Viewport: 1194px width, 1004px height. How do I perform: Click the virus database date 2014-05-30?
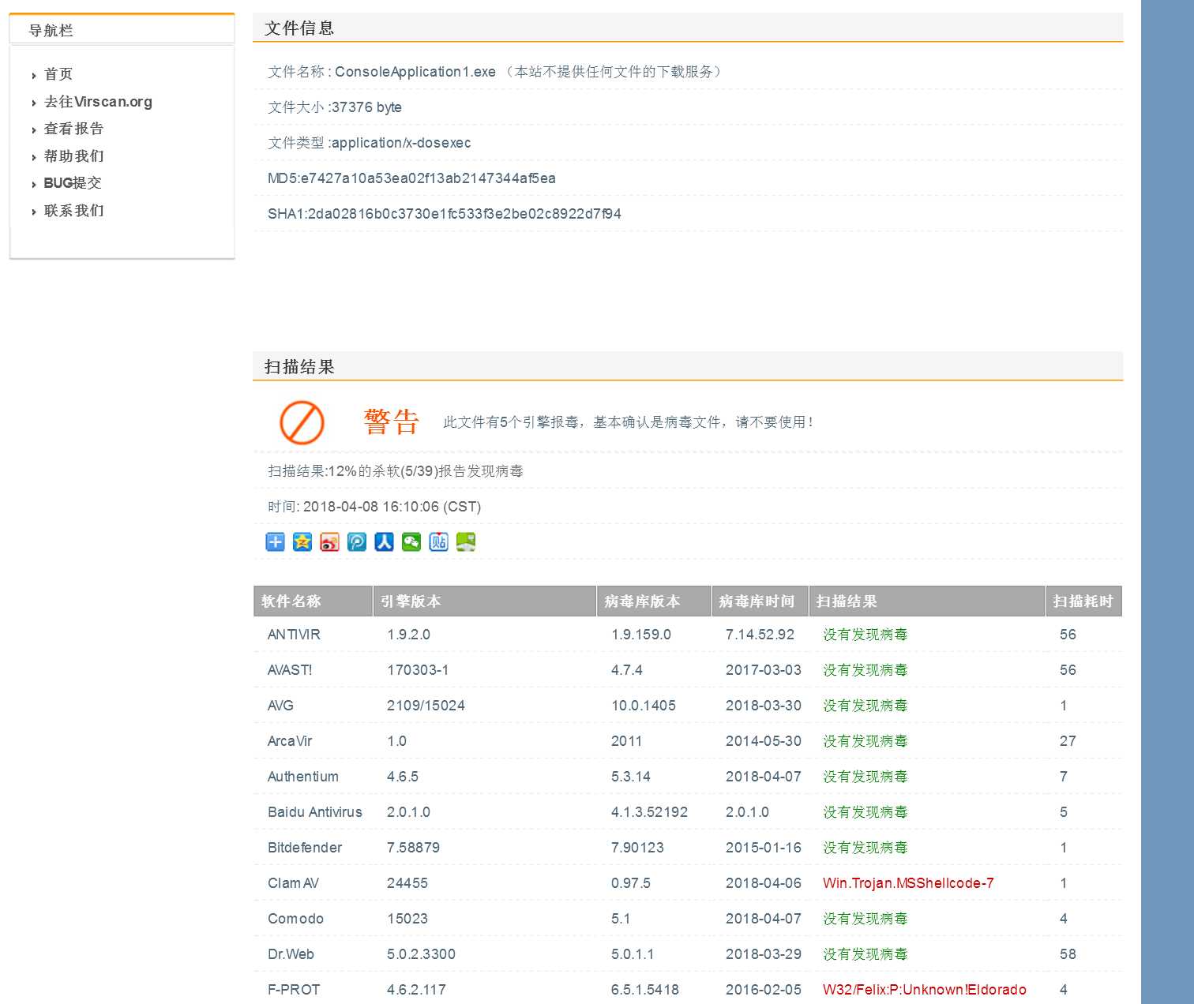click(764, 741)
